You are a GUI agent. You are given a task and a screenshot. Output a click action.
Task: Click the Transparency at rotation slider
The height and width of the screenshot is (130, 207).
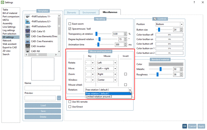pyautogui.click(x=104, y=34)
